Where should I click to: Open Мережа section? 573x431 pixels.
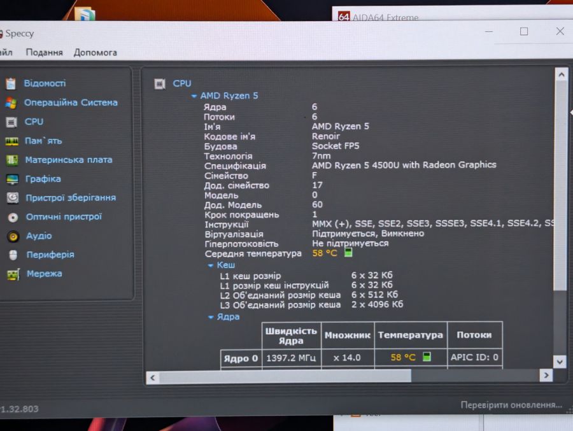pos(44,274)
